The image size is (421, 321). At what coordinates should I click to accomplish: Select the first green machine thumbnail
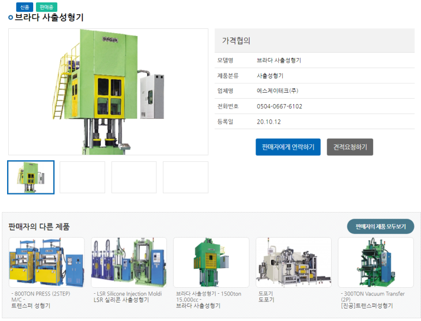pyautogui.click(x=31, y=177)
